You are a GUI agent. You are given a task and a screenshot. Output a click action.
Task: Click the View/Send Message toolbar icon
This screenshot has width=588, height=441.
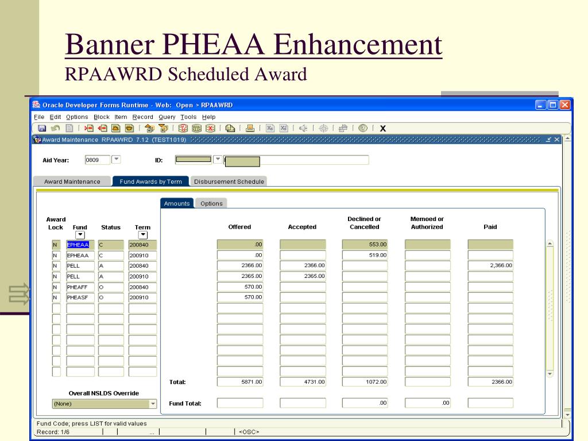[230, 128]
